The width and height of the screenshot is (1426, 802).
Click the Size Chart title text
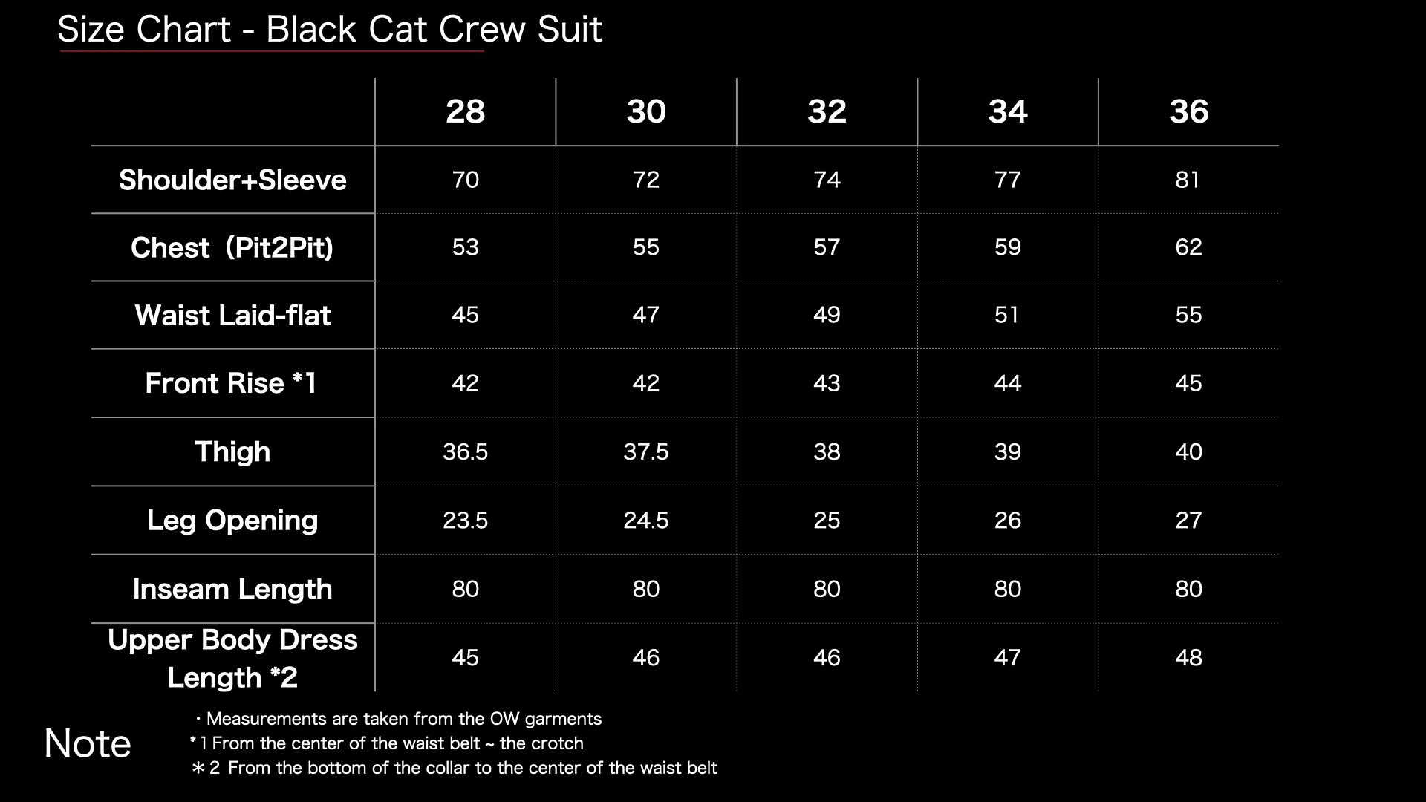tap(330, 30)
